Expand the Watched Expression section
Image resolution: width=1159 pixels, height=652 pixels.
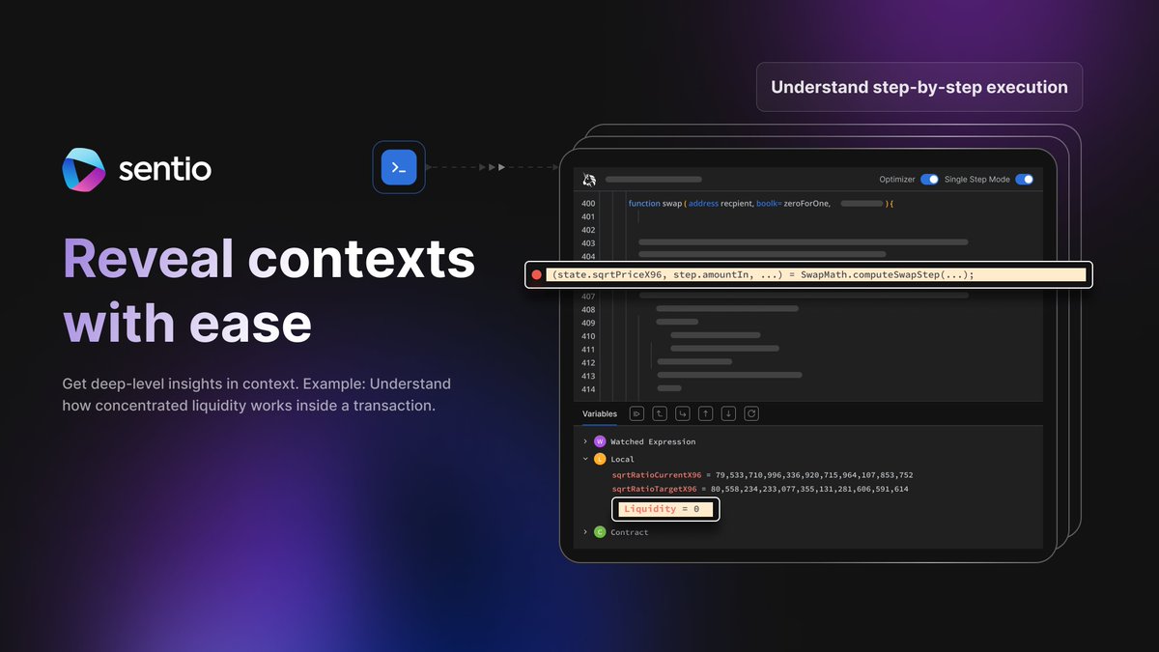583,441
